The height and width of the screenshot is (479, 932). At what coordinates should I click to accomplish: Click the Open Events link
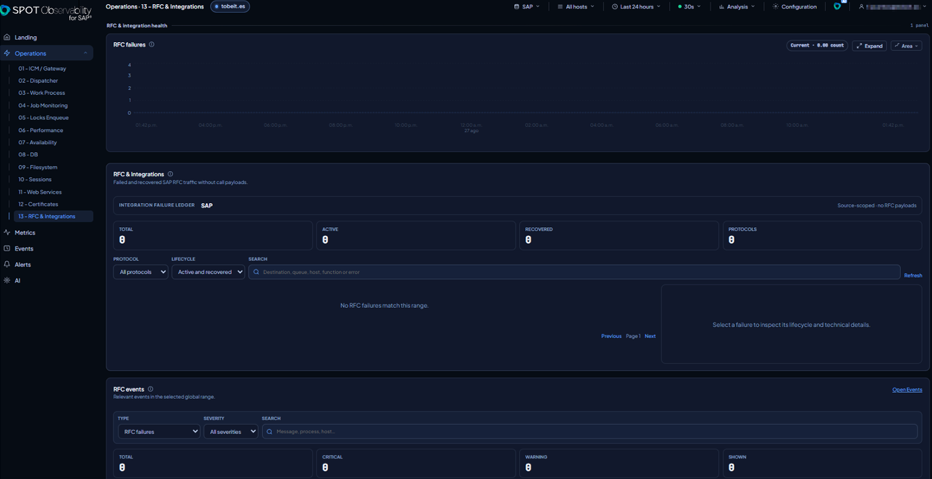tap(907, 390)
